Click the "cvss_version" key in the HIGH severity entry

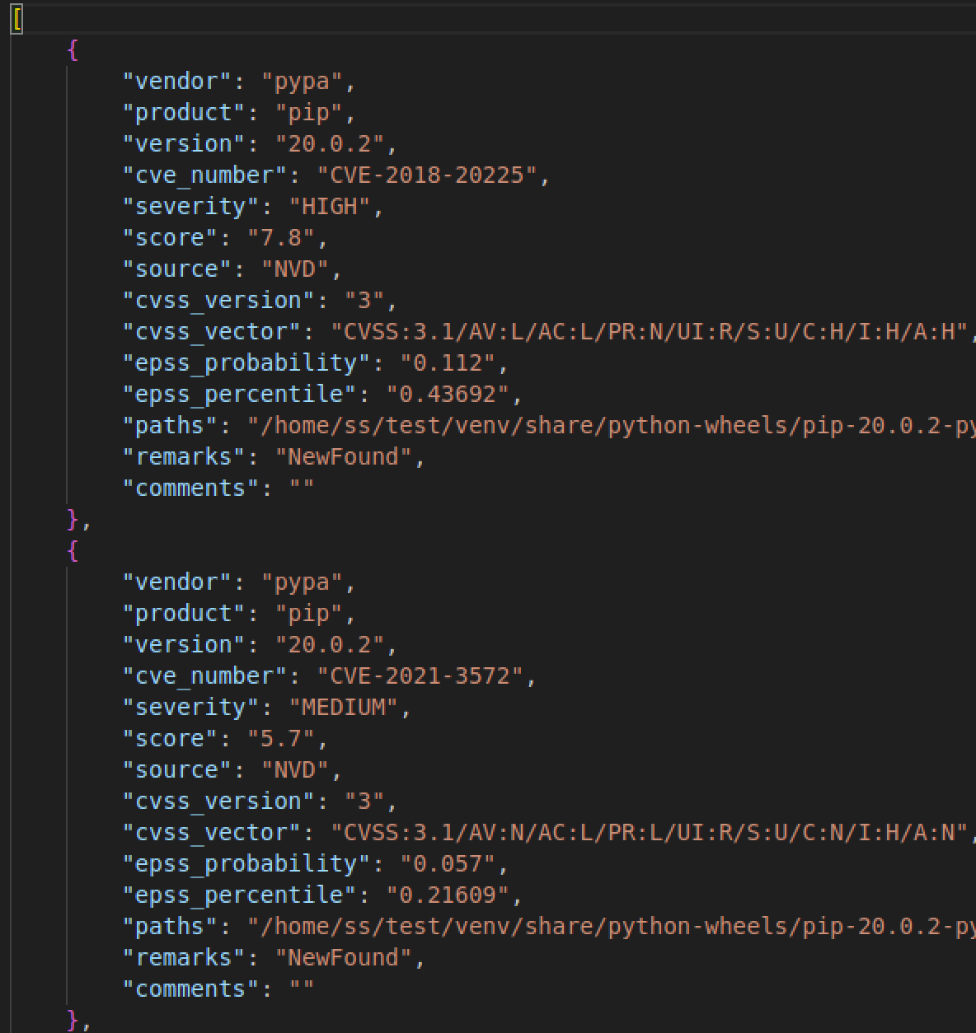(219, 301)
